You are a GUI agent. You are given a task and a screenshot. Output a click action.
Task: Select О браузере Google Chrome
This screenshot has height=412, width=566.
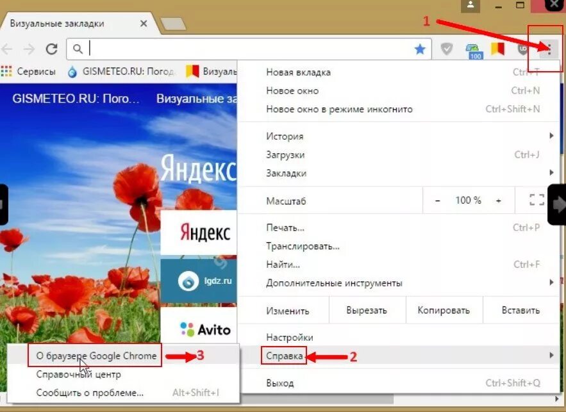[x=123, y=356]
